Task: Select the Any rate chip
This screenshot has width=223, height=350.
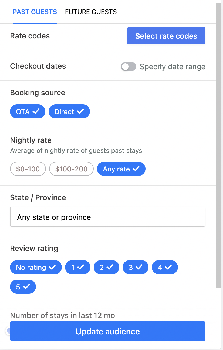Action: coord(121,169)
